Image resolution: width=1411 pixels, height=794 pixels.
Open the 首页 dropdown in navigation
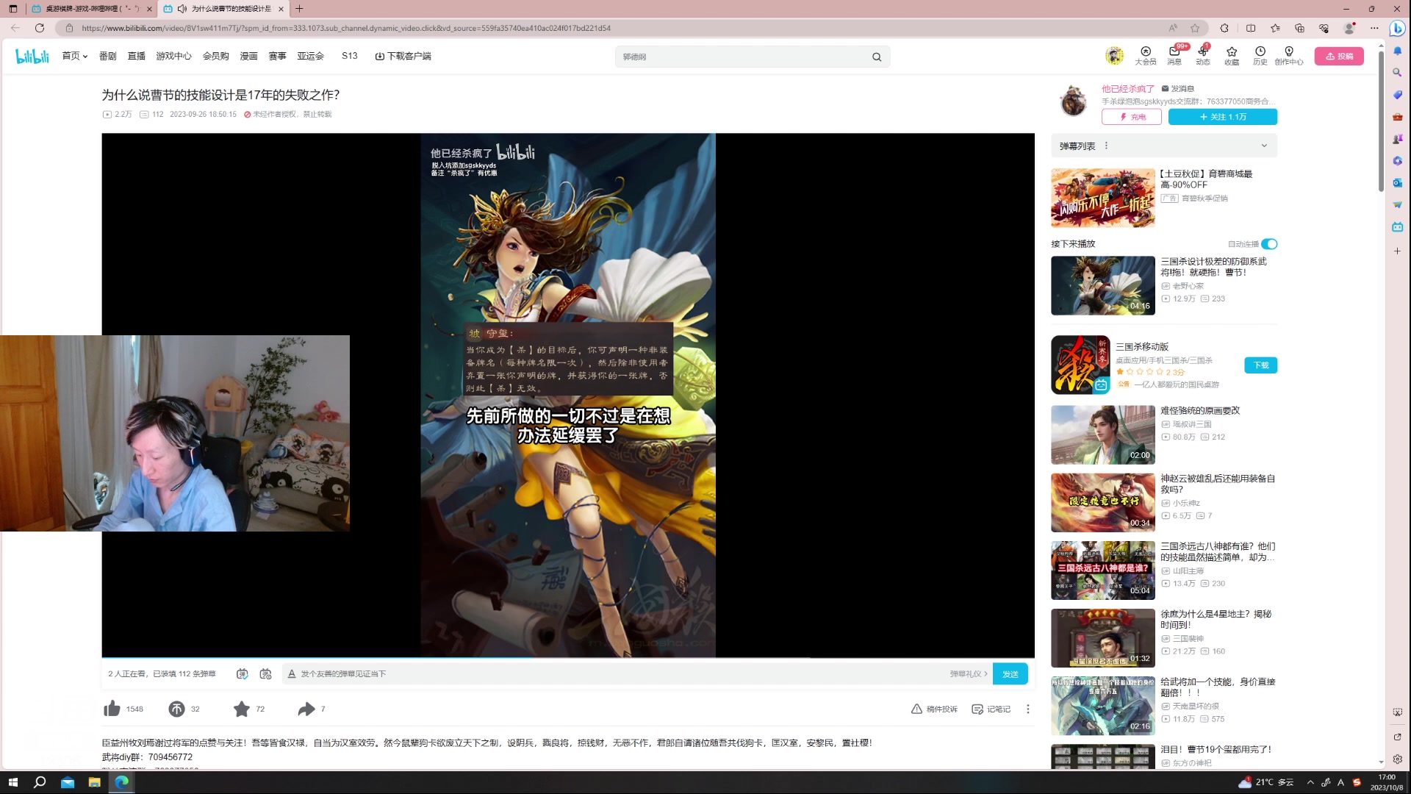point(75,56)
